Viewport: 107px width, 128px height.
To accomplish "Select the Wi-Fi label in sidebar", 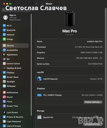I will 9,26.
